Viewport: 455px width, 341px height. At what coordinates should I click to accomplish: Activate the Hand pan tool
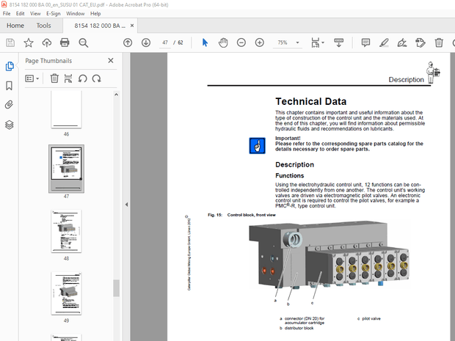[223, 43]
